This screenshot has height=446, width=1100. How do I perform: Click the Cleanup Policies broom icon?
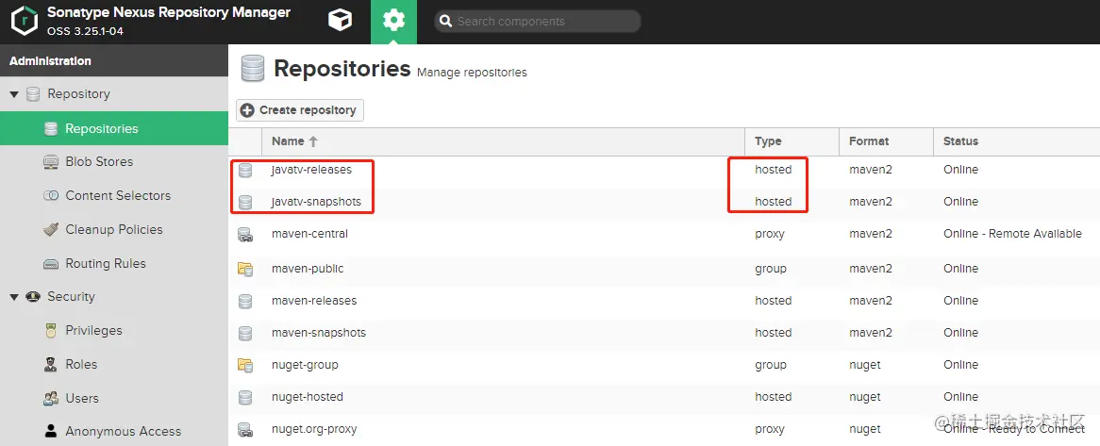(x=51, y=229)
